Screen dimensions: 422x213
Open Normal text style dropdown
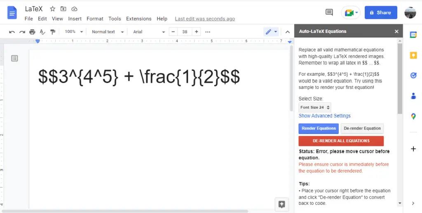pos(108,32)
